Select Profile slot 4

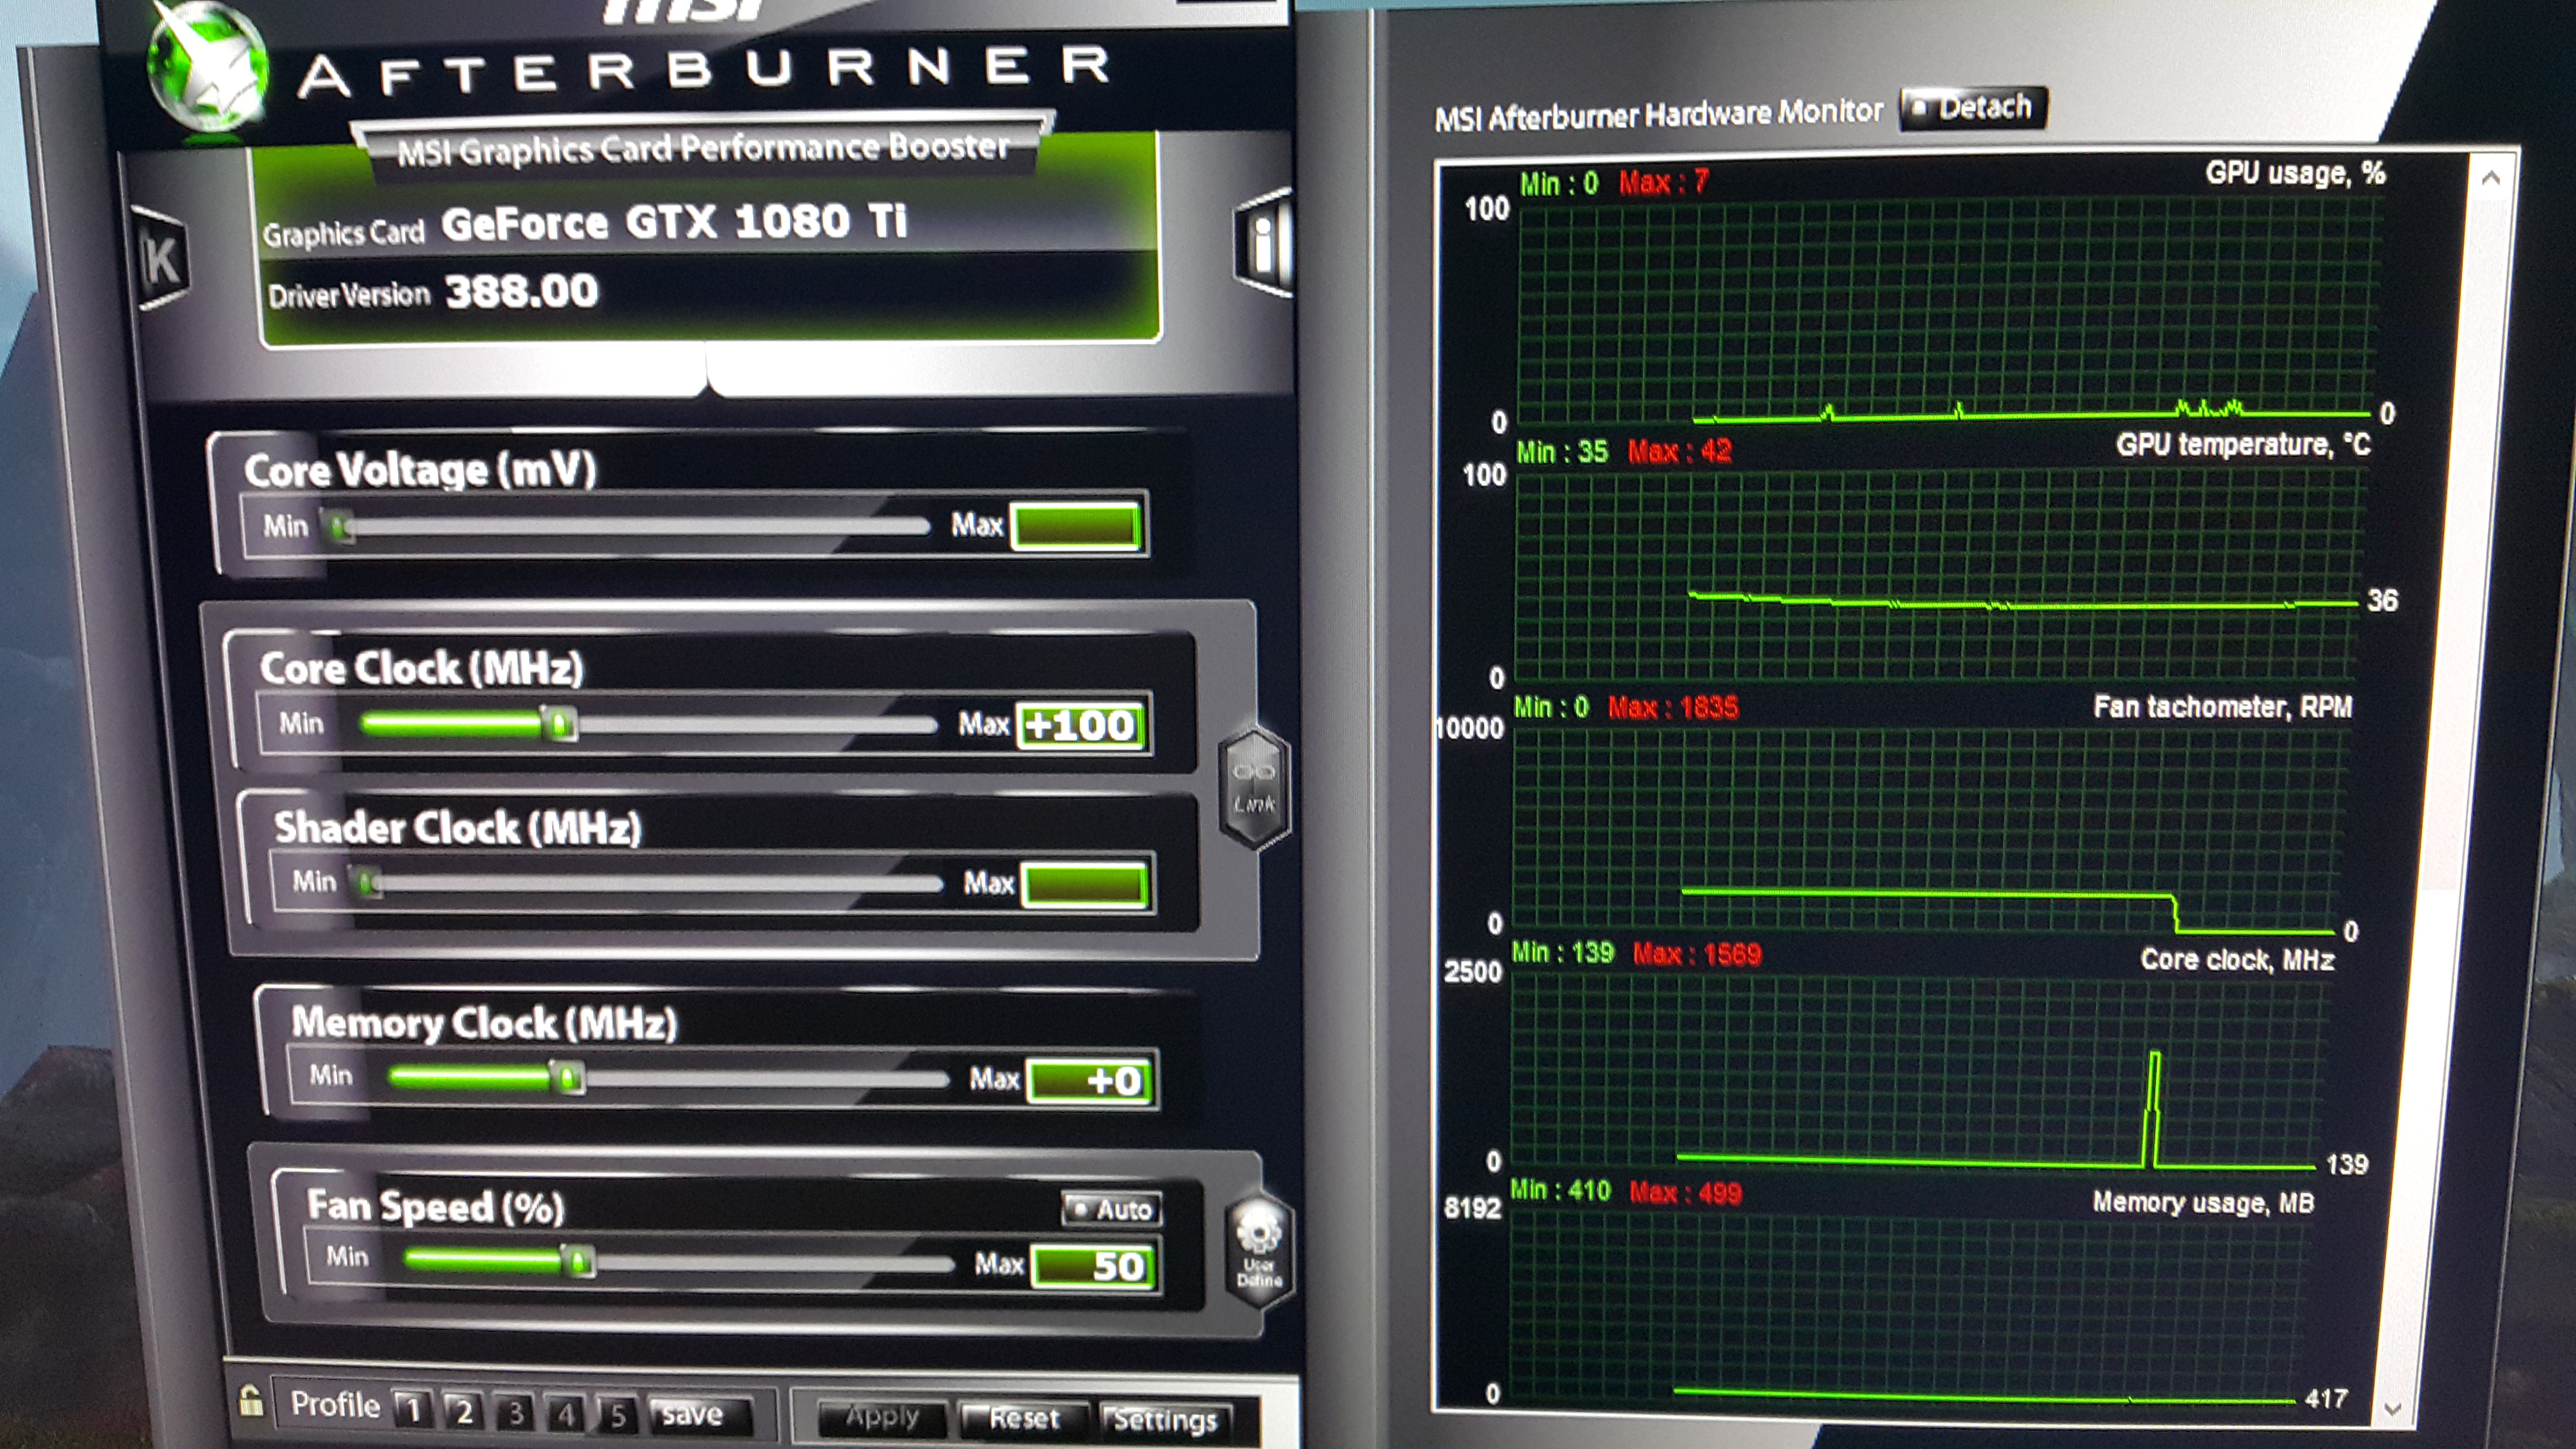click(x=566, y=1413)
